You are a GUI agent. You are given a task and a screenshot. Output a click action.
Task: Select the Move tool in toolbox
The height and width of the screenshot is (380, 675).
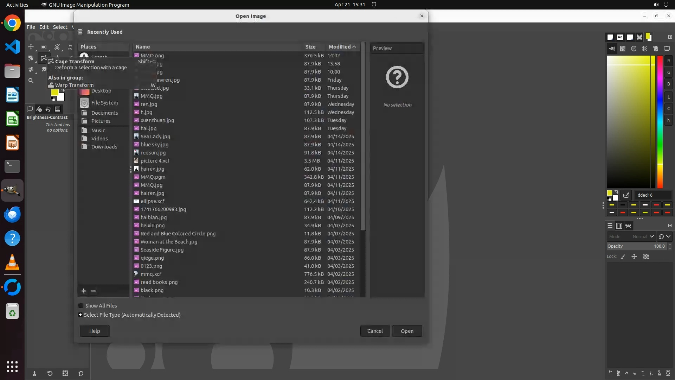point(31,47)
